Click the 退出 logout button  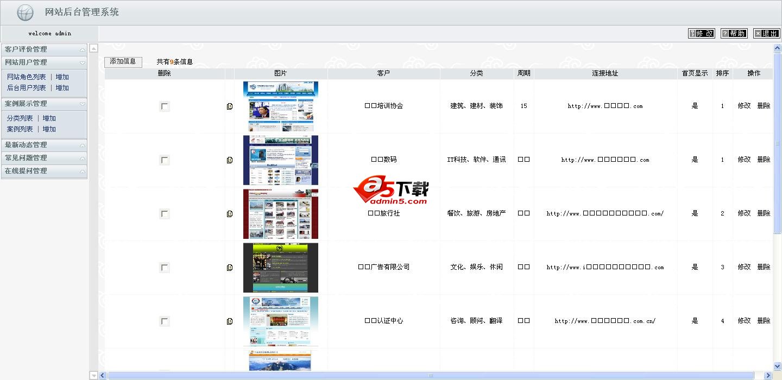coord(767,34)
